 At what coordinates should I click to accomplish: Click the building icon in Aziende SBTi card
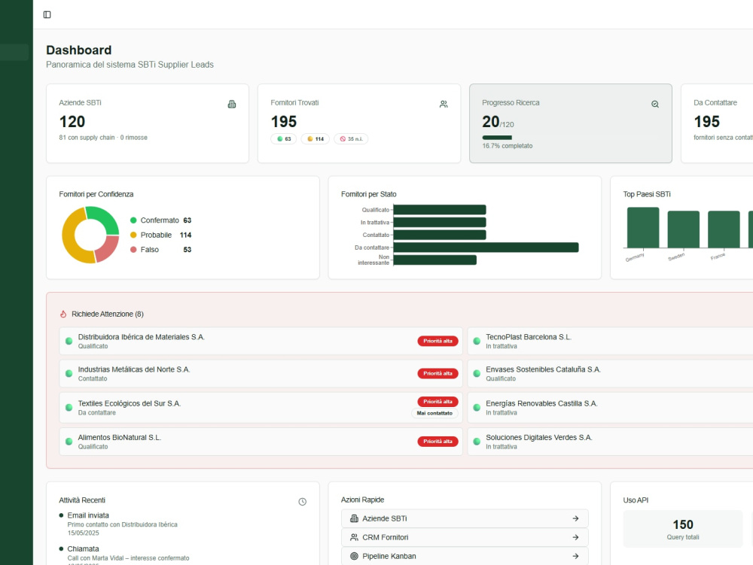[232, 104]
